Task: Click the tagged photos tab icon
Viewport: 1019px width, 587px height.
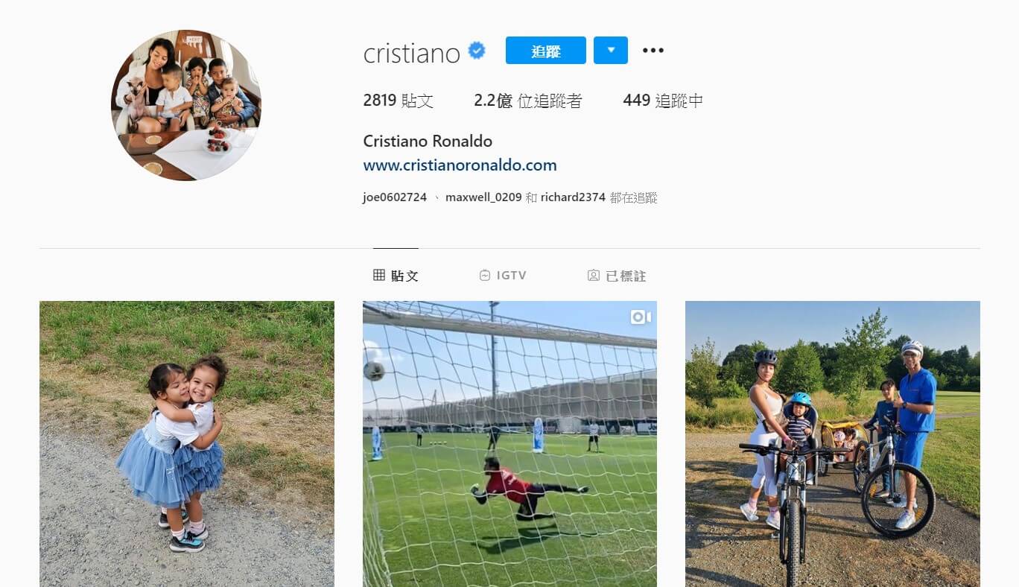Action: coord(594,276)
